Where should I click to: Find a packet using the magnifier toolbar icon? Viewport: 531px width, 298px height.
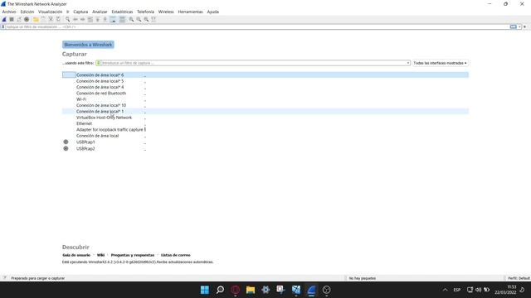click(x=68, y=19)
